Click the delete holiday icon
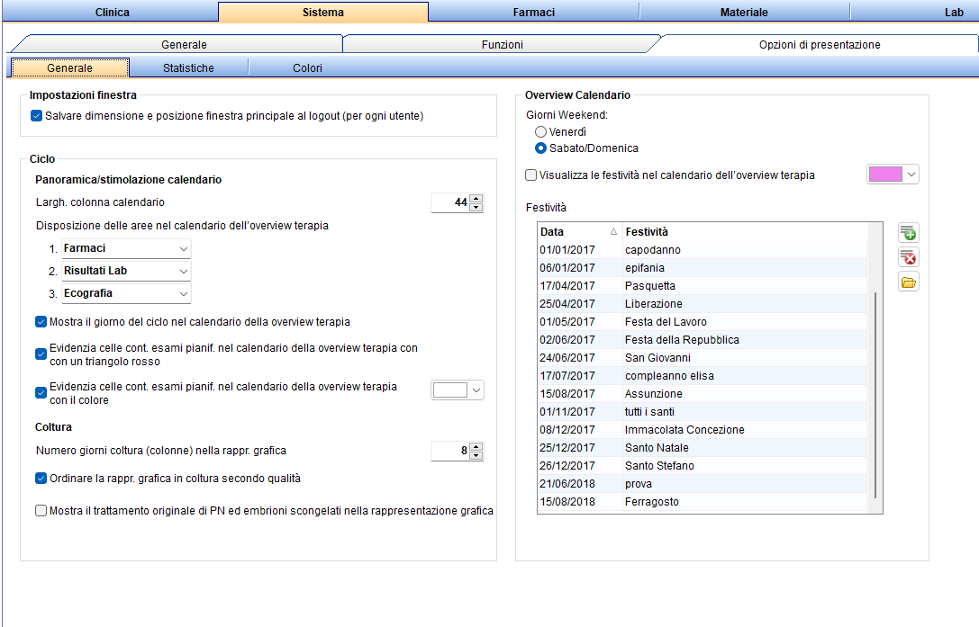Viewport: 979px width, 627px height. (909, 257)
